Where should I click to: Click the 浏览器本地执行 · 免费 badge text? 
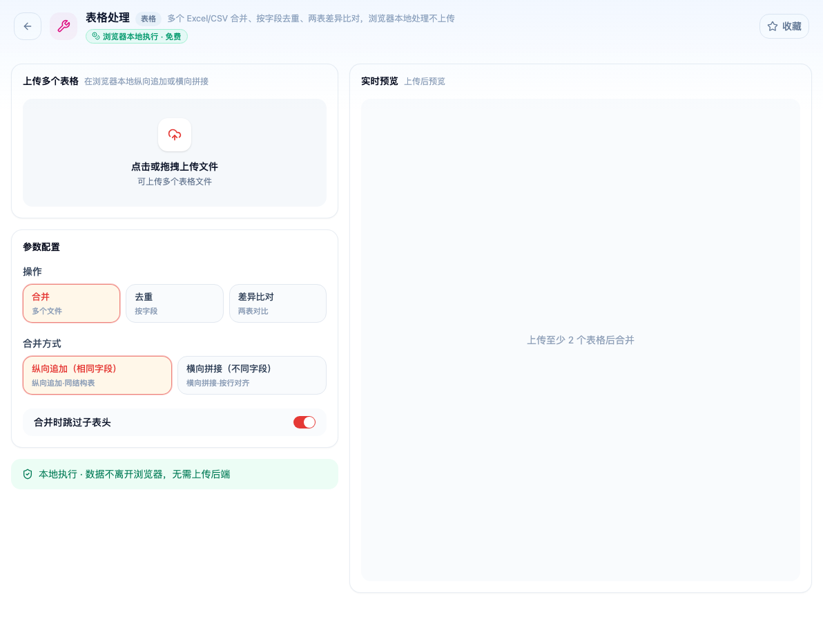point(142,36)
